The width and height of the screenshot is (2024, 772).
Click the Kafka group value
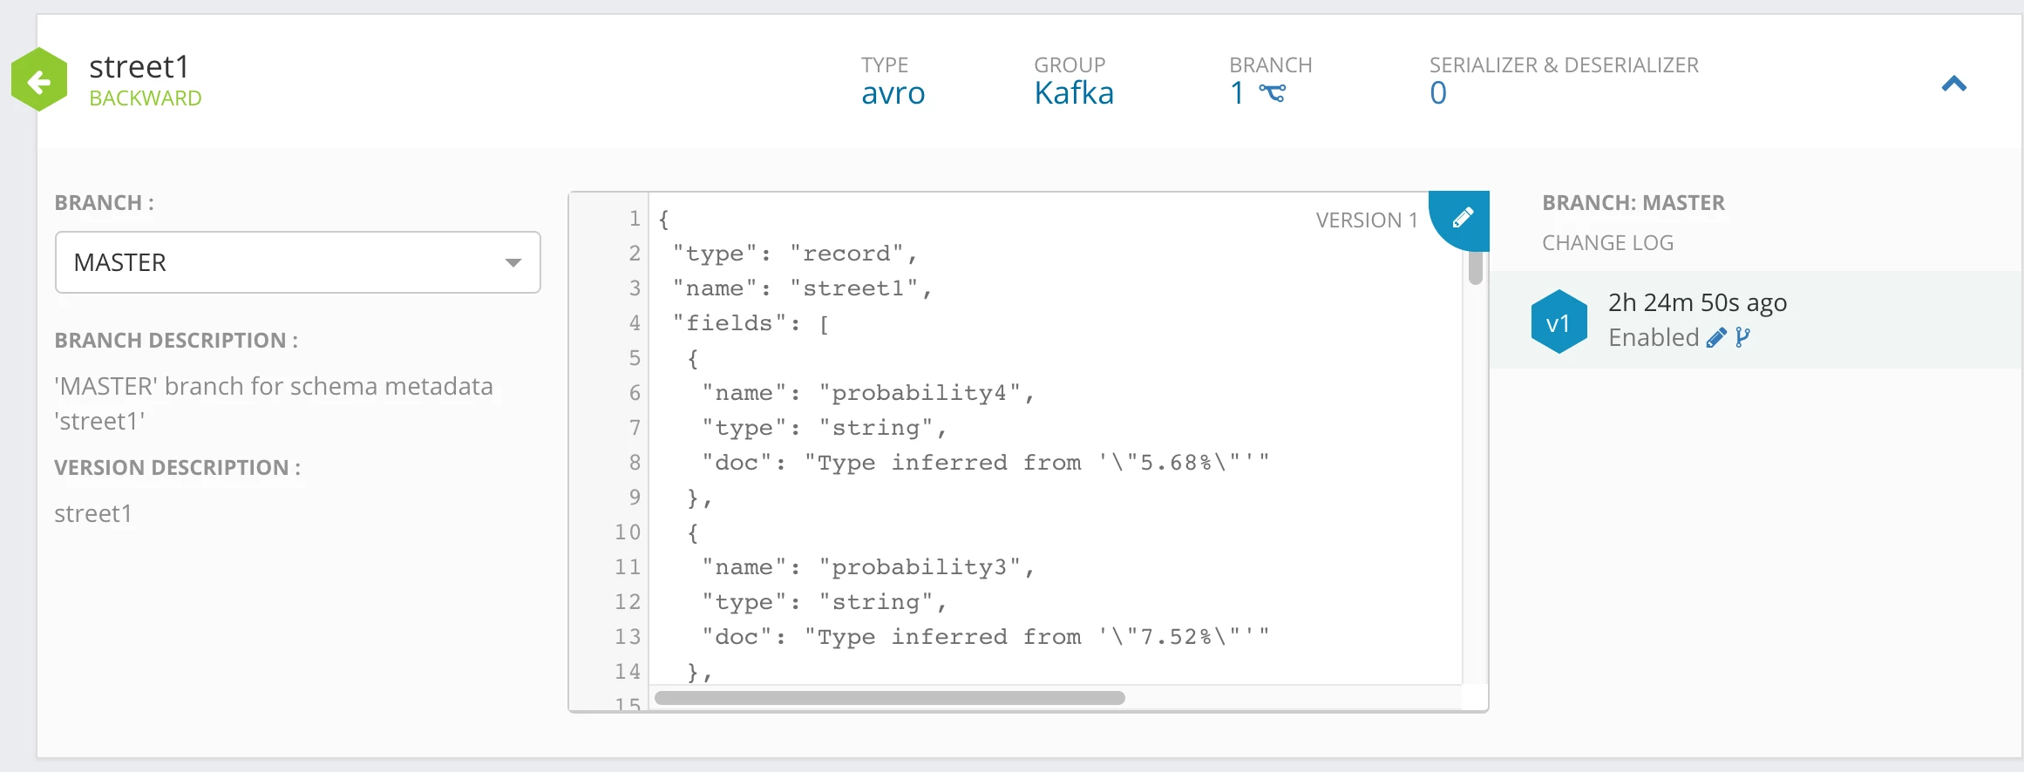(1074, 93)
